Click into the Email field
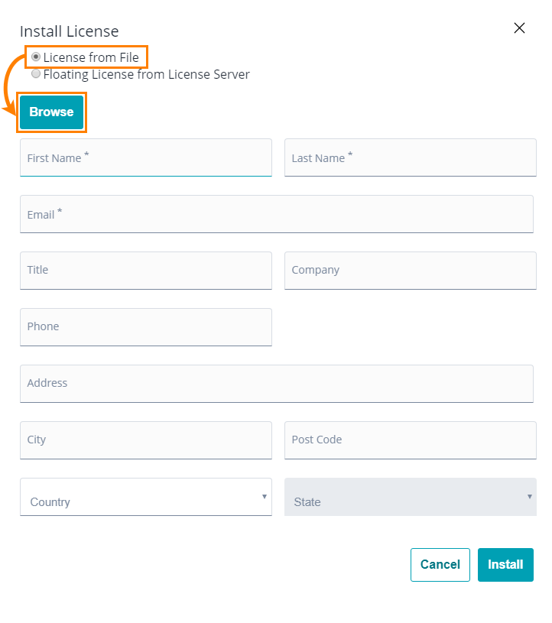552x623 pixels. pyautogui.click(x=277, y=214)
